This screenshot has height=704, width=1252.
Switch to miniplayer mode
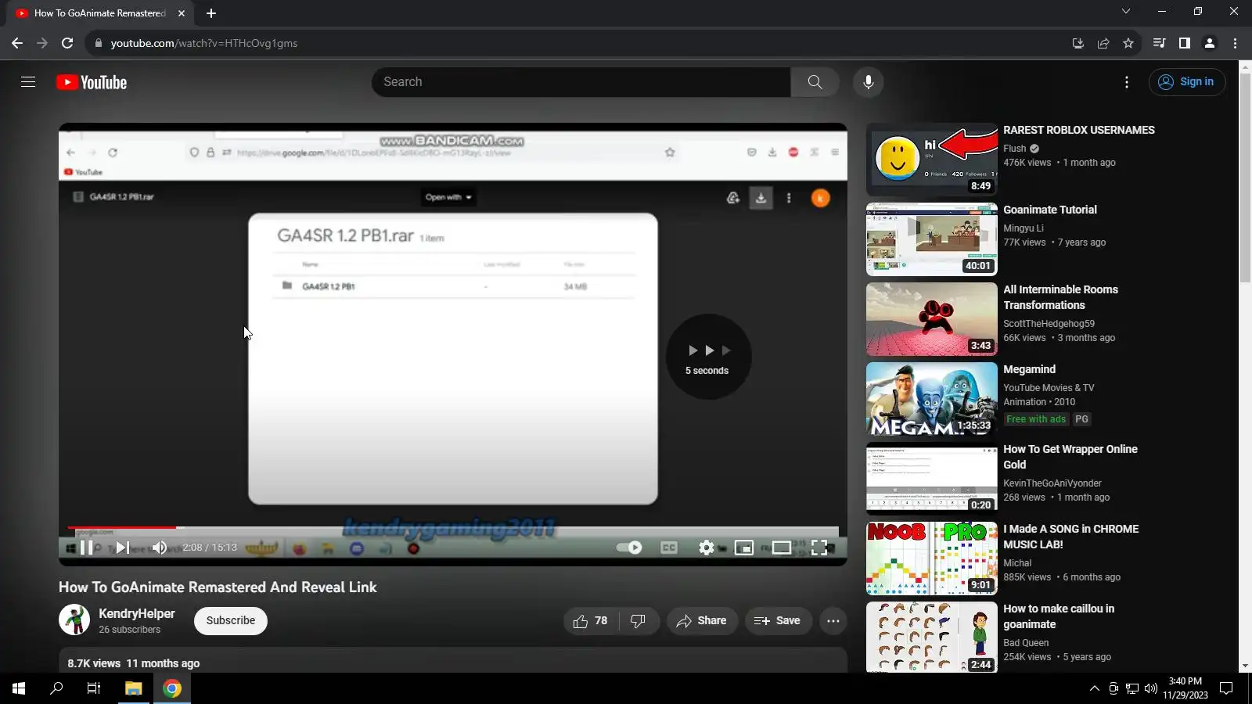point(744,548)
